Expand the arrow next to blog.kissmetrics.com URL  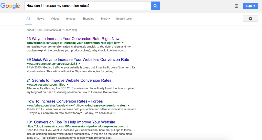tap(128, 126)
